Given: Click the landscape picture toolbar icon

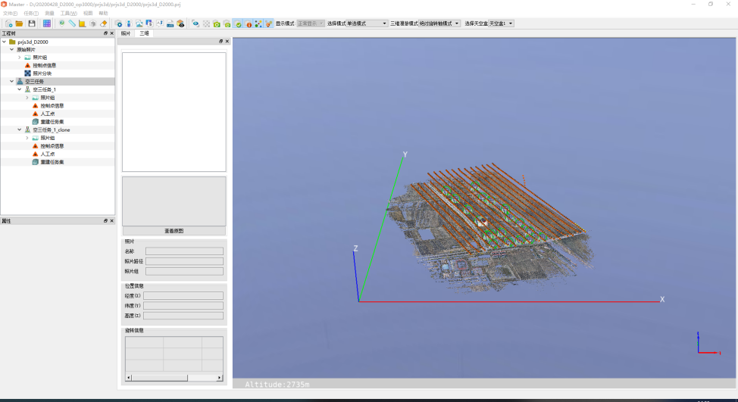Looking at the screenshot, I should pos(139,23).
